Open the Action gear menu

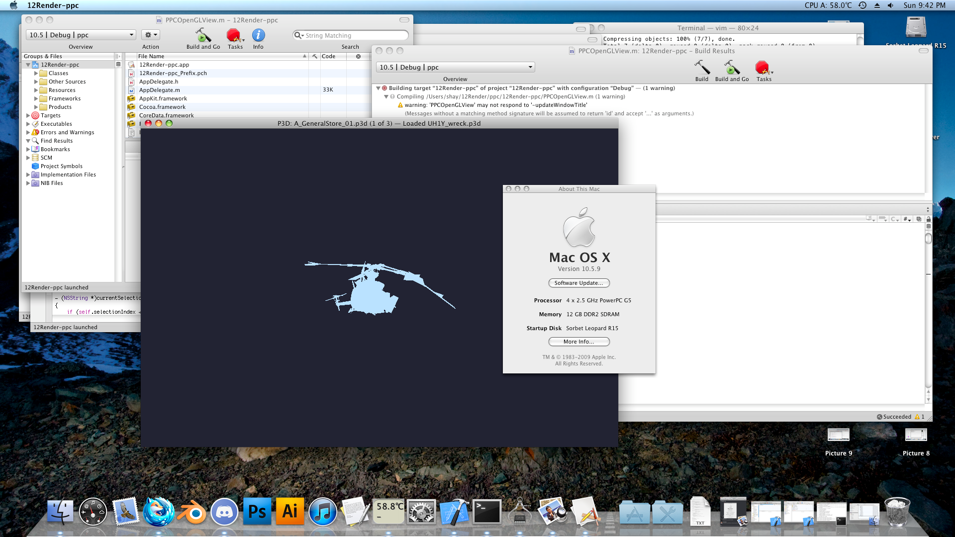coord(150,35)
